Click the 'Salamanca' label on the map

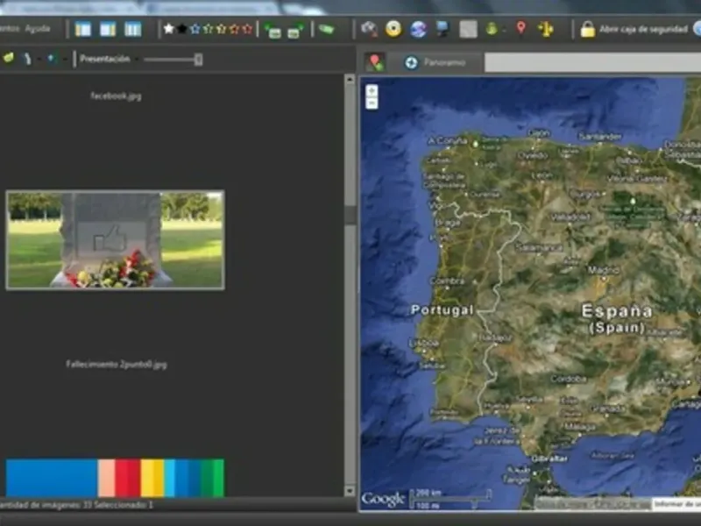click(539, 247)
